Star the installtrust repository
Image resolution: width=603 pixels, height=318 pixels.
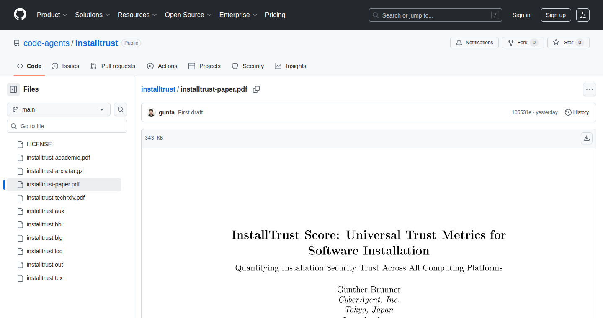568,43
